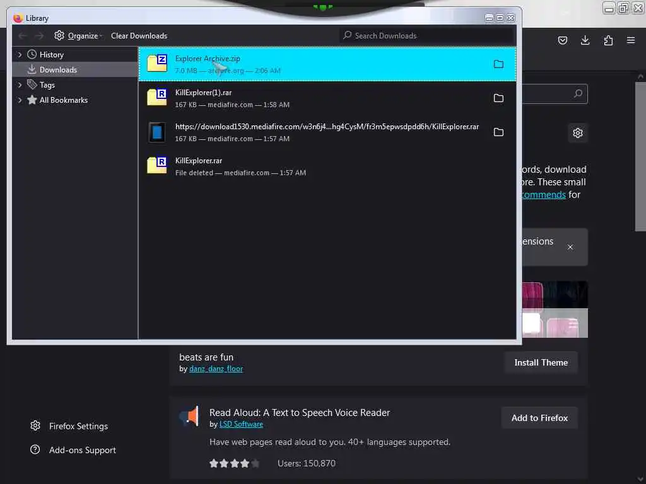Click the Back arrow in Library toolbar
The image size is (646, 484).
(x=23, y=36)
